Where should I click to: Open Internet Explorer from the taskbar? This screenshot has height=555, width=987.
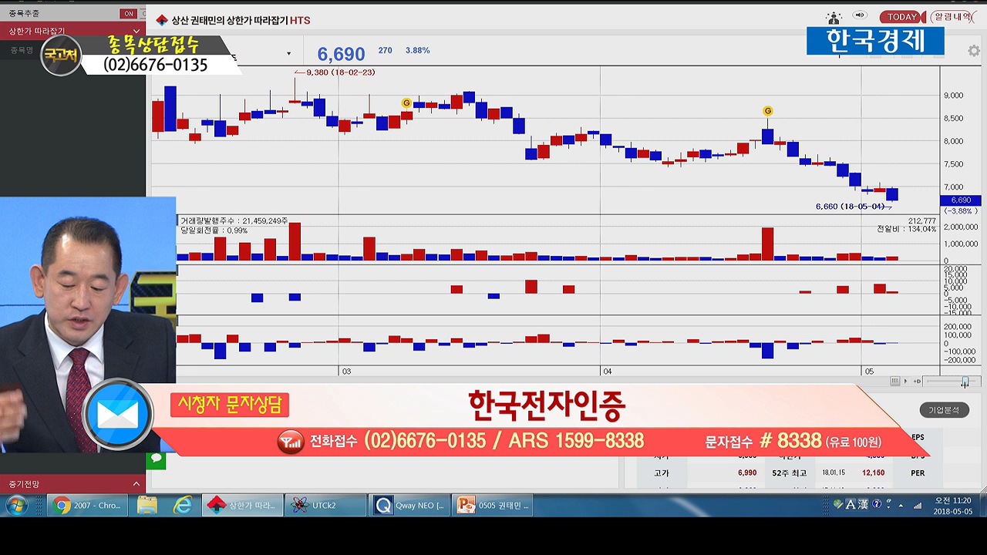click(x=183, y=506)
